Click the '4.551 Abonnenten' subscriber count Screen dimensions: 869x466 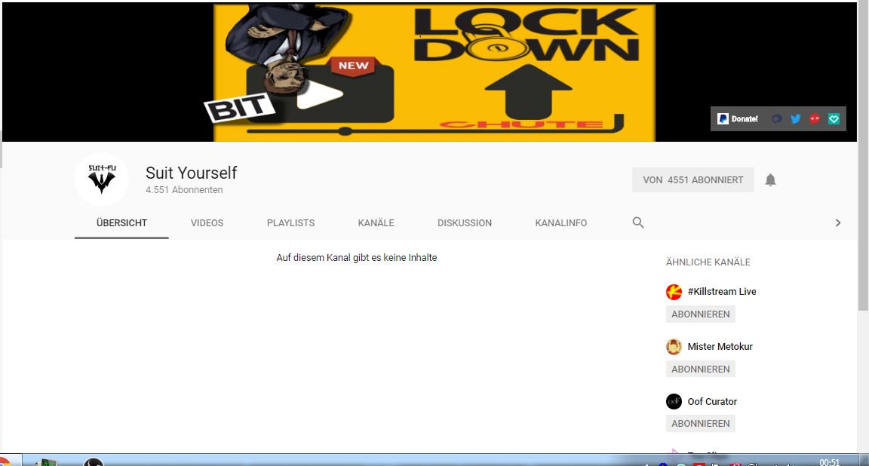point(184,189)
